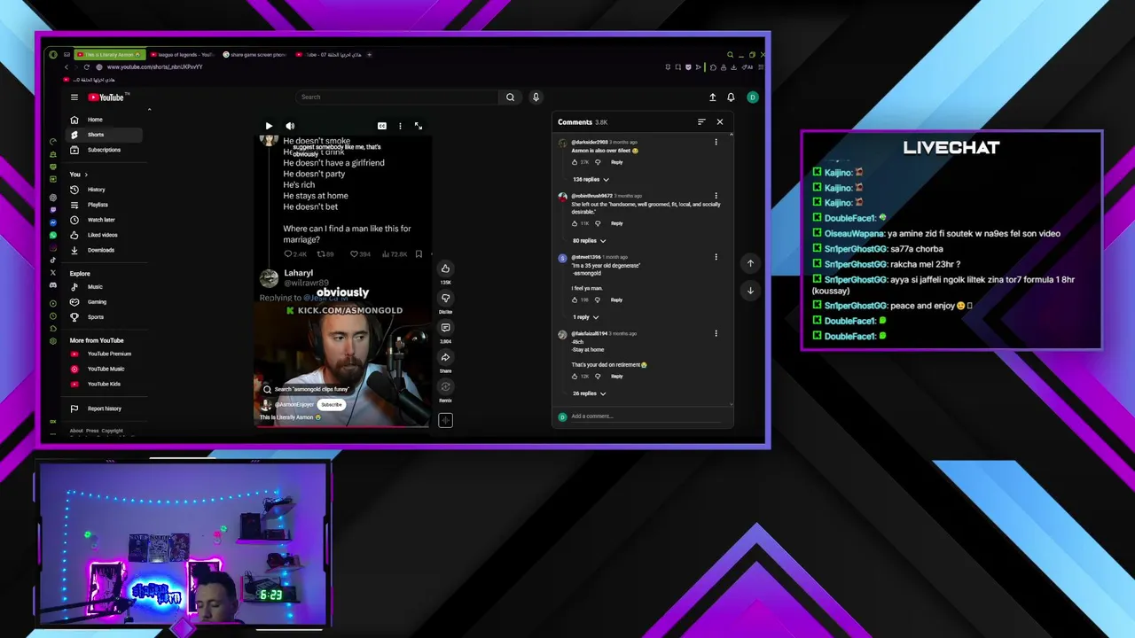1135x638 pixels.
Task: Start voice search with the microphone icon
Action: click(536, 97)
